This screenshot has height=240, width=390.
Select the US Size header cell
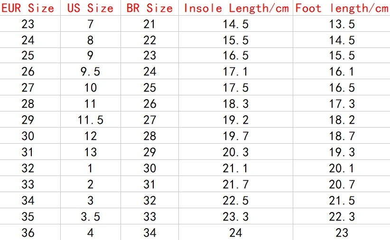[x=91, y=8]
